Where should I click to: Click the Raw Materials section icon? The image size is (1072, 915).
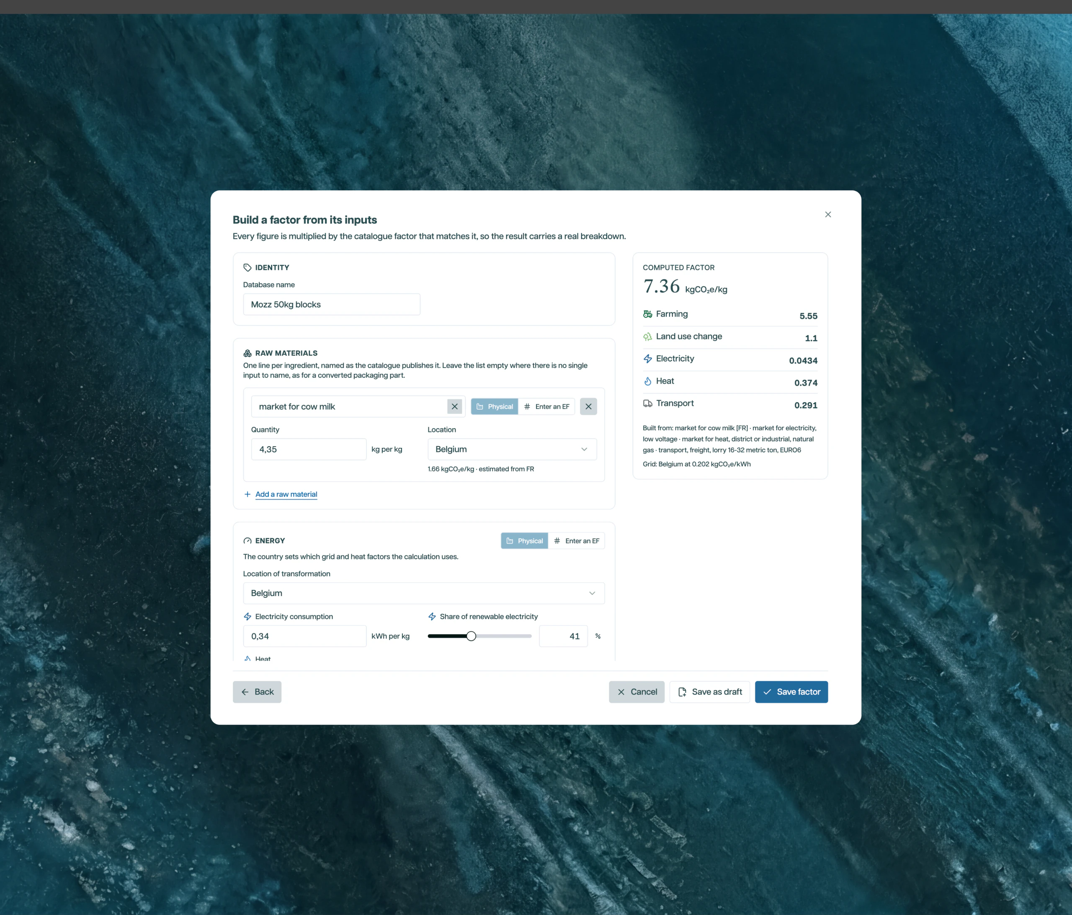247,353
